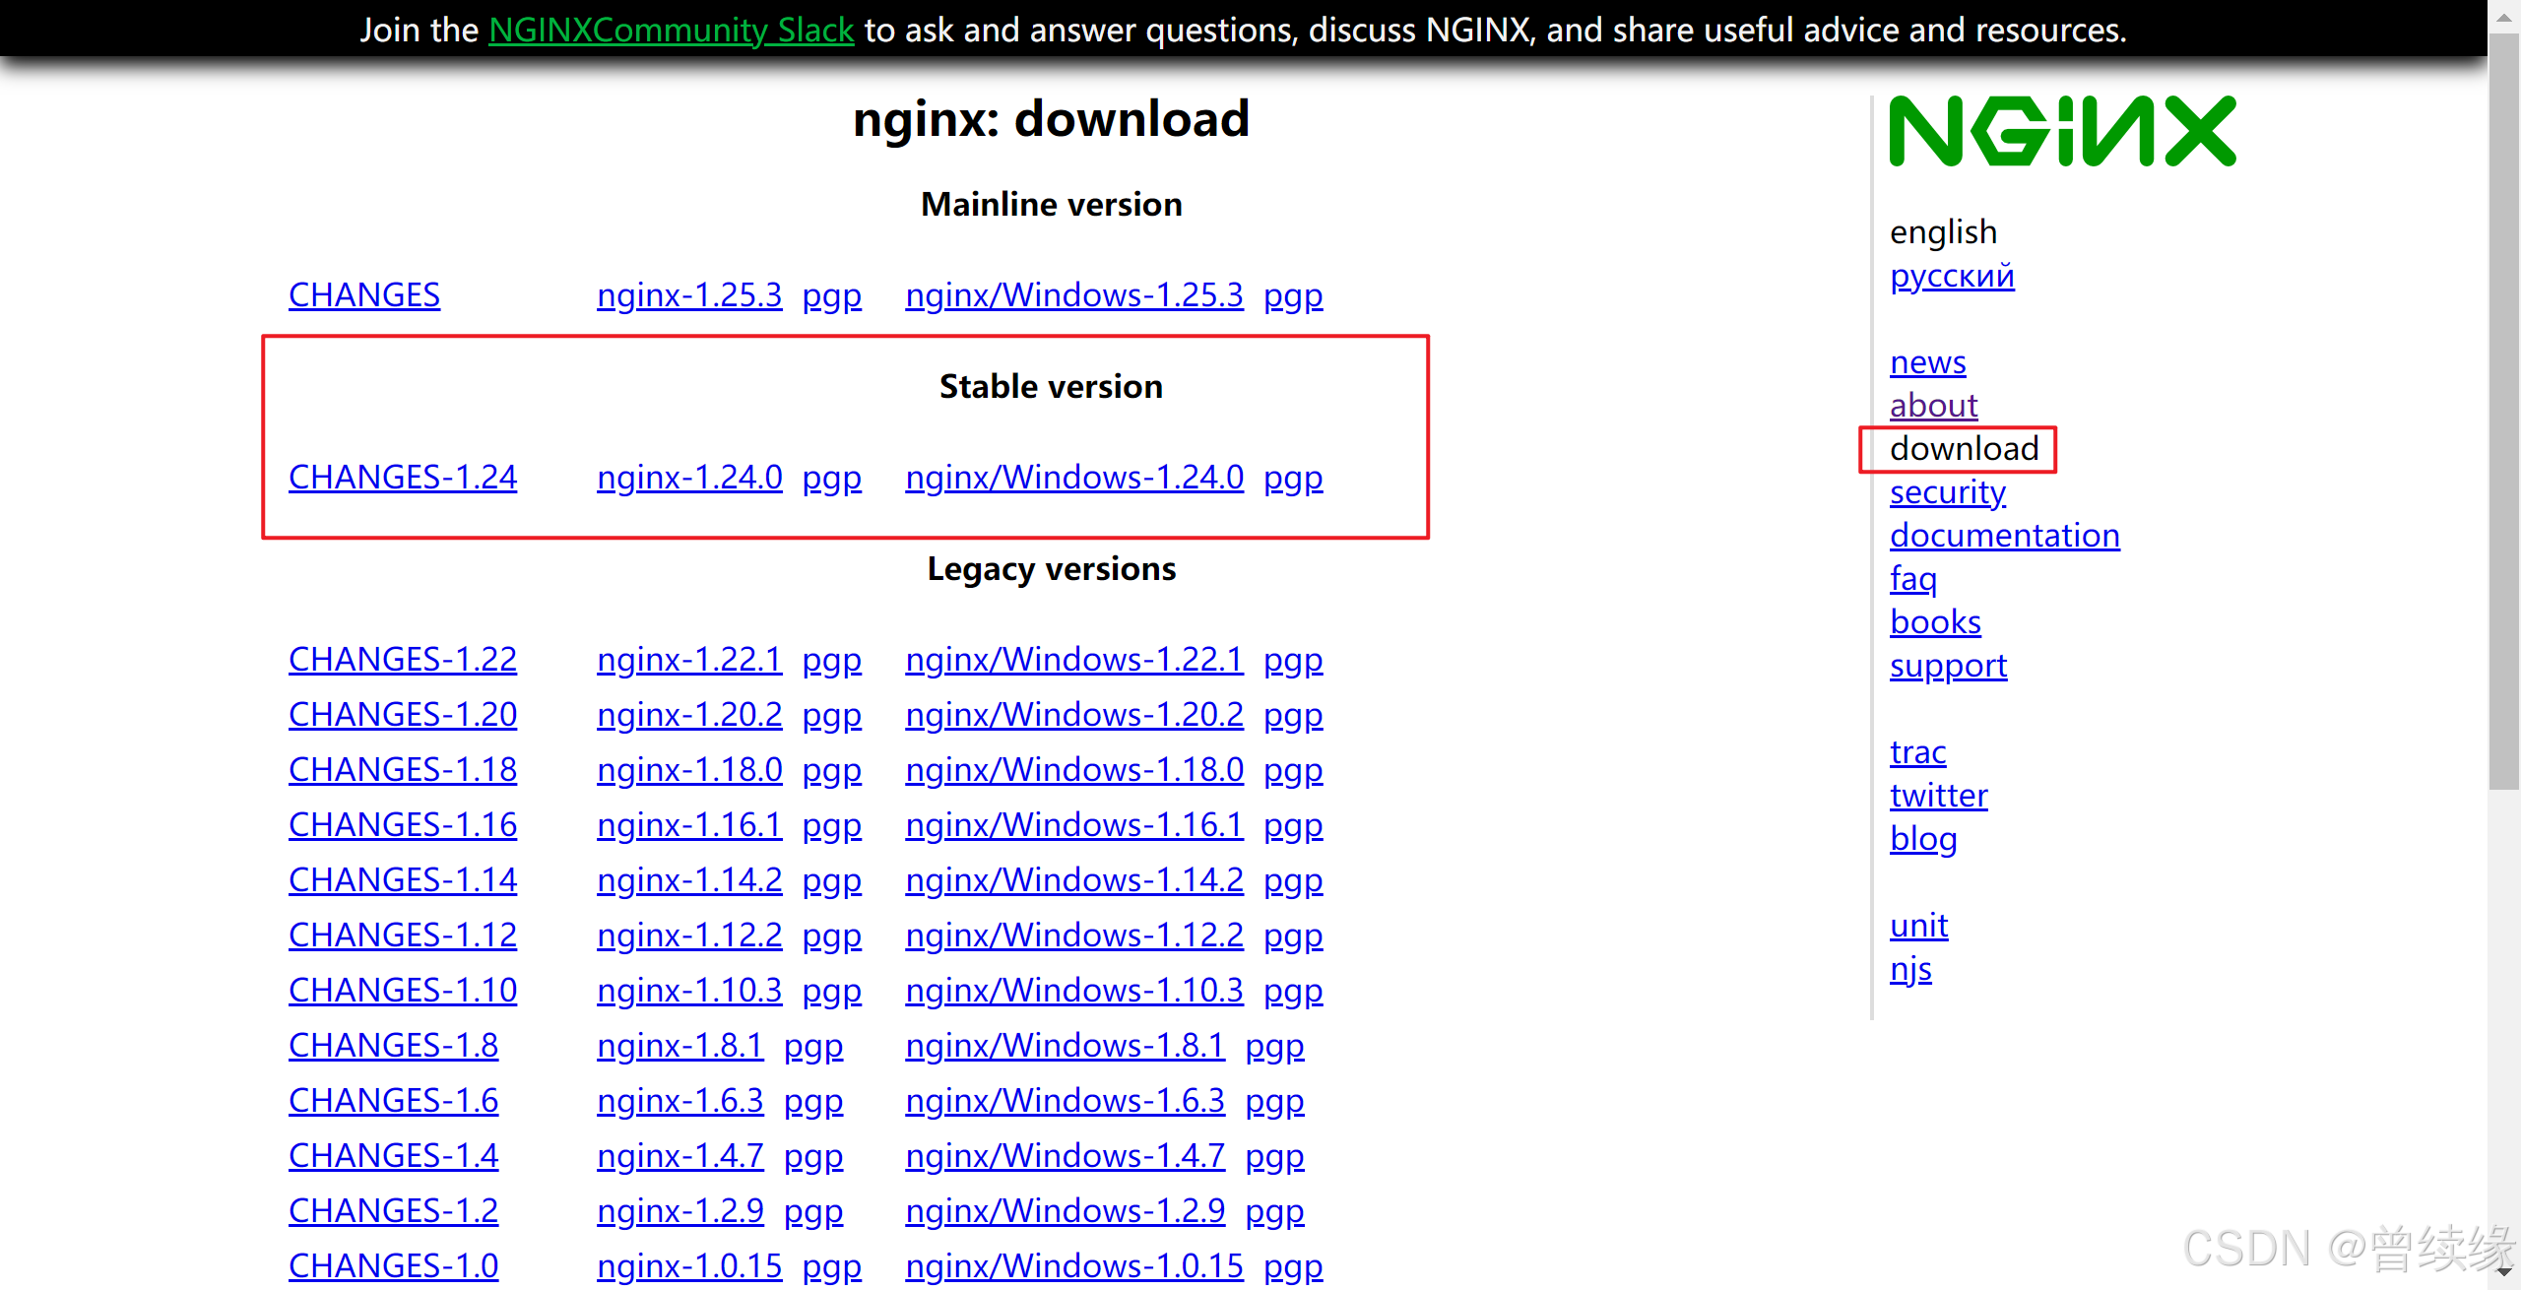Open the news sidebar link

pos(1927,362)
